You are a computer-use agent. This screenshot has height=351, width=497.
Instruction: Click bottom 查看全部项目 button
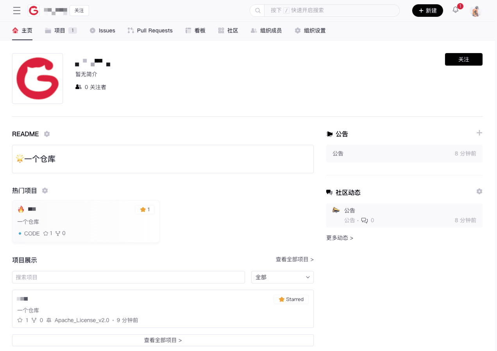[x=163, y=340]
